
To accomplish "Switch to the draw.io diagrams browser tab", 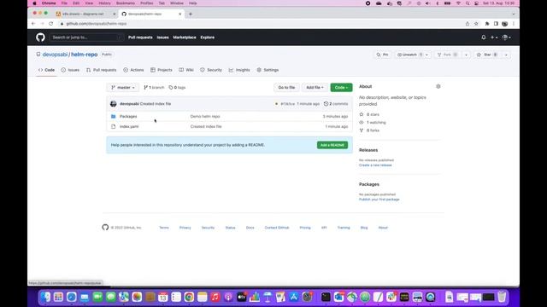I will coord(85,14).
